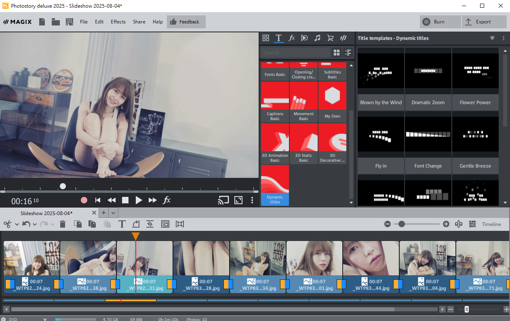This screenshot has height=321, width=510.
Task: Select the 3D Static Basic category
Action: [303, 144]
